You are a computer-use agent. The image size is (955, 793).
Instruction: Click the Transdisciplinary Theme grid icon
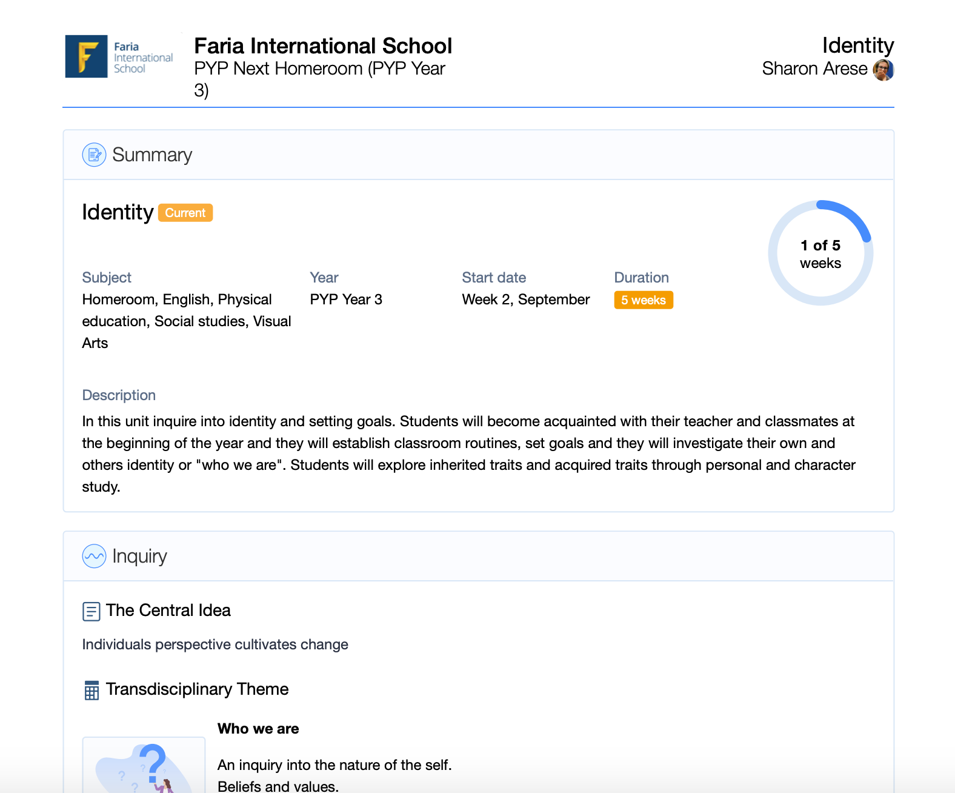[92, 690]
